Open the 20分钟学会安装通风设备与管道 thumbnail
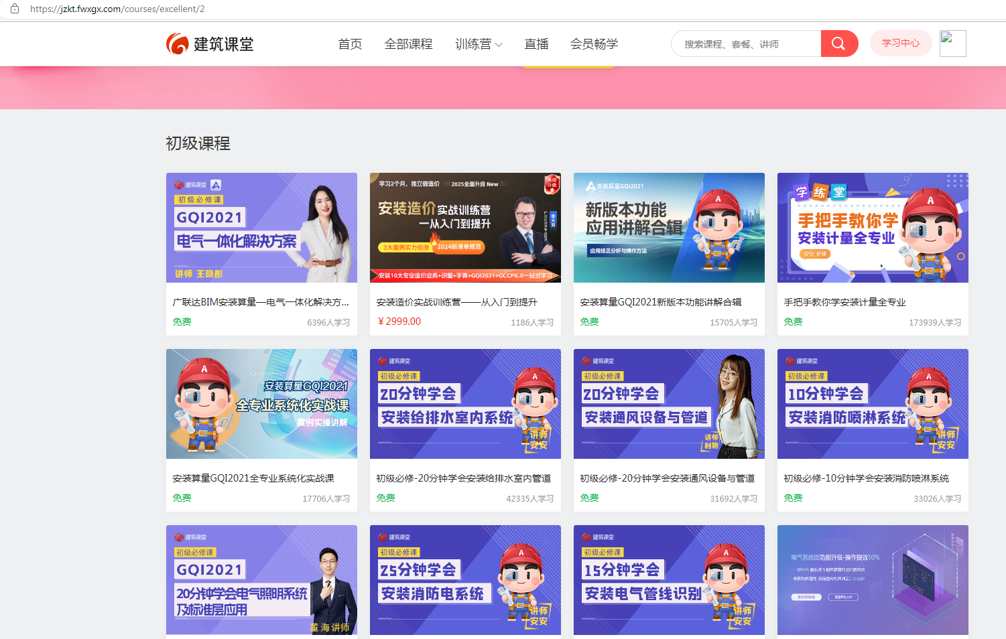Viewport: 1006px width, 639px height. pos(669,404)
